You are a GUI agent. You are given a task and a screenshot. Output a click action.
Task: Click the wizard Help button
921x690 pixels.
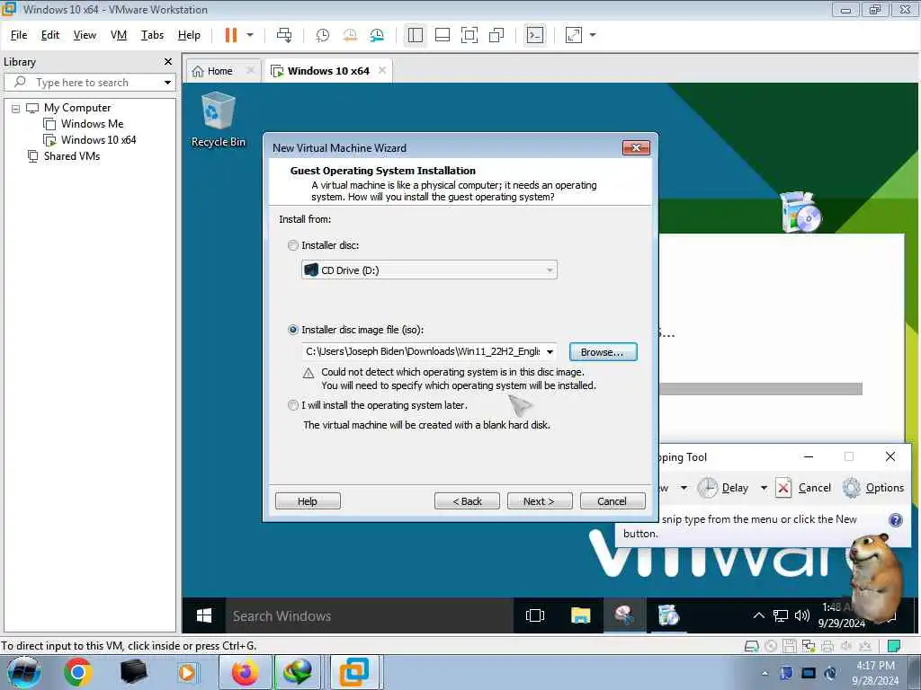click(308, 501)
